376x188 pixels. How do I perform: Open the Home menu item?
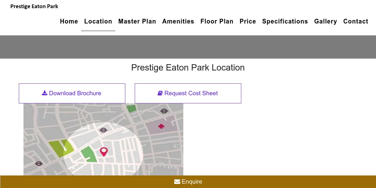(69, 21)
